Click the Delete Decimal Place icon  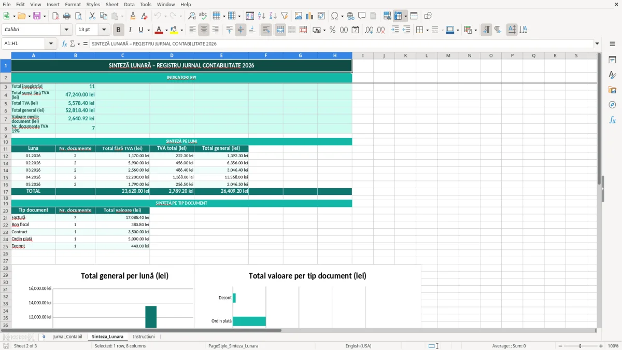[380, 30]
